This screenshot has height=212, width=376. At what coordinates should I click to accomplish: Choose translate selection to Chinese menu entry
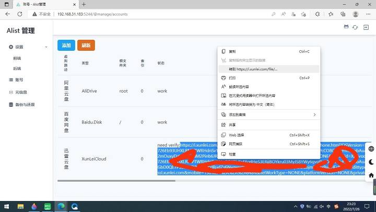269,105
